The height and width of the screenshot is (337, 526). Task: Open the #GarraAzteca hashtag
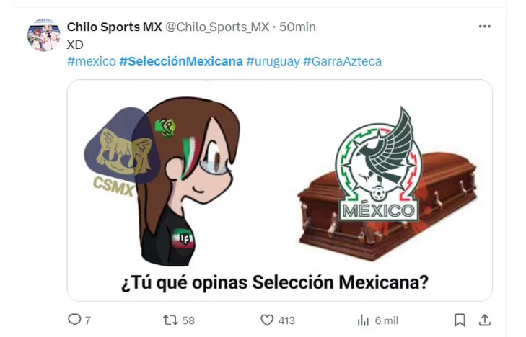click(343, 62)
